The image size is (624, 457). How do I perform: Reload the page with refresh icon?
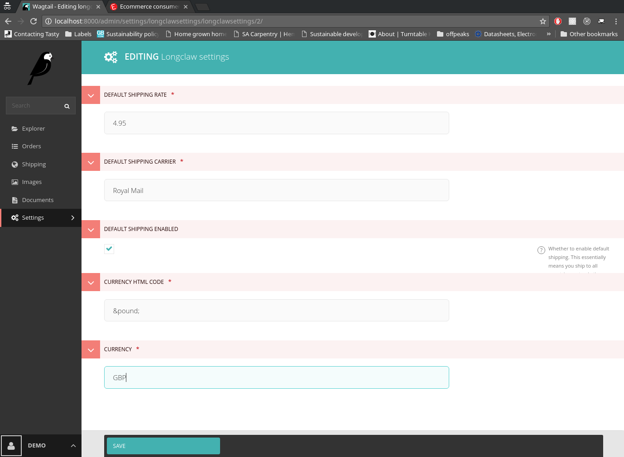[x=34, y=21]
